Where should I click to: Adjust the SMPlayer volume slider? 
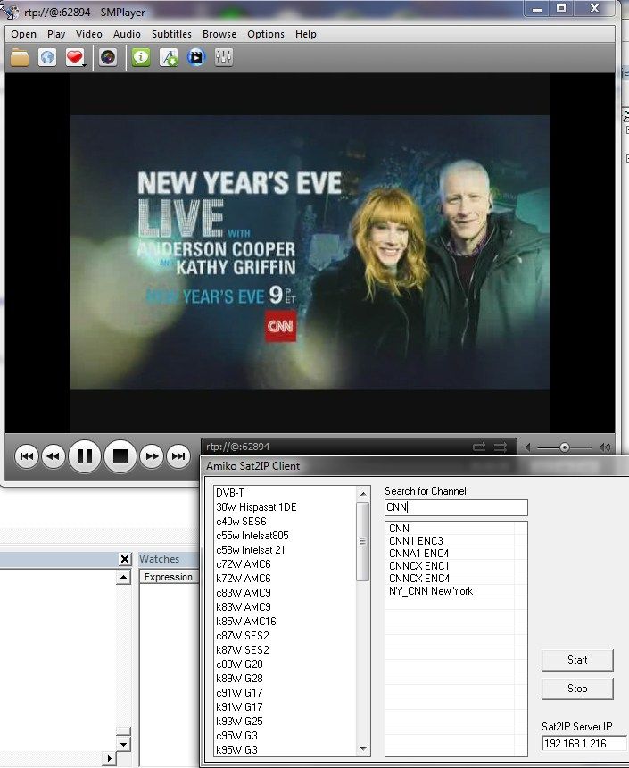565,447
